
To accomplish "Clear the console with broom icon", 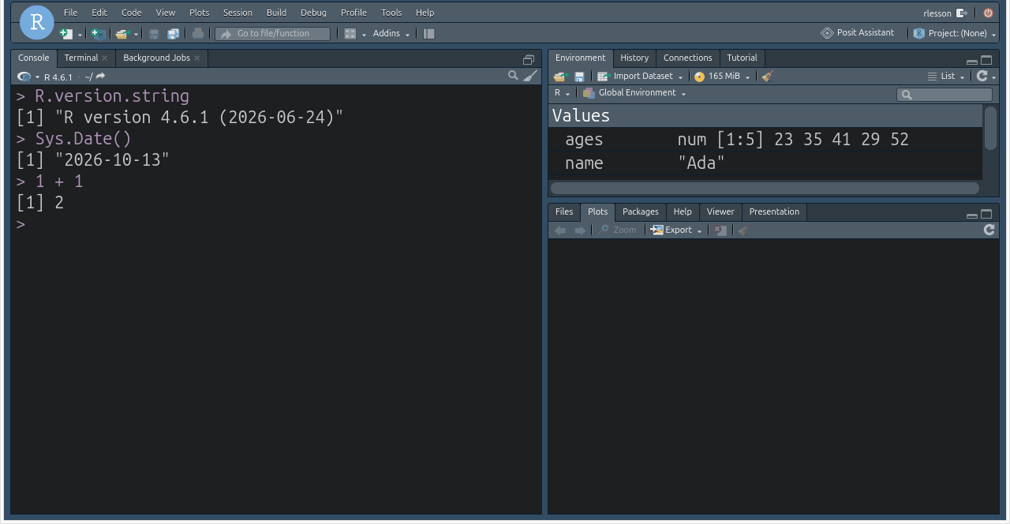I will tap(530, 76).
